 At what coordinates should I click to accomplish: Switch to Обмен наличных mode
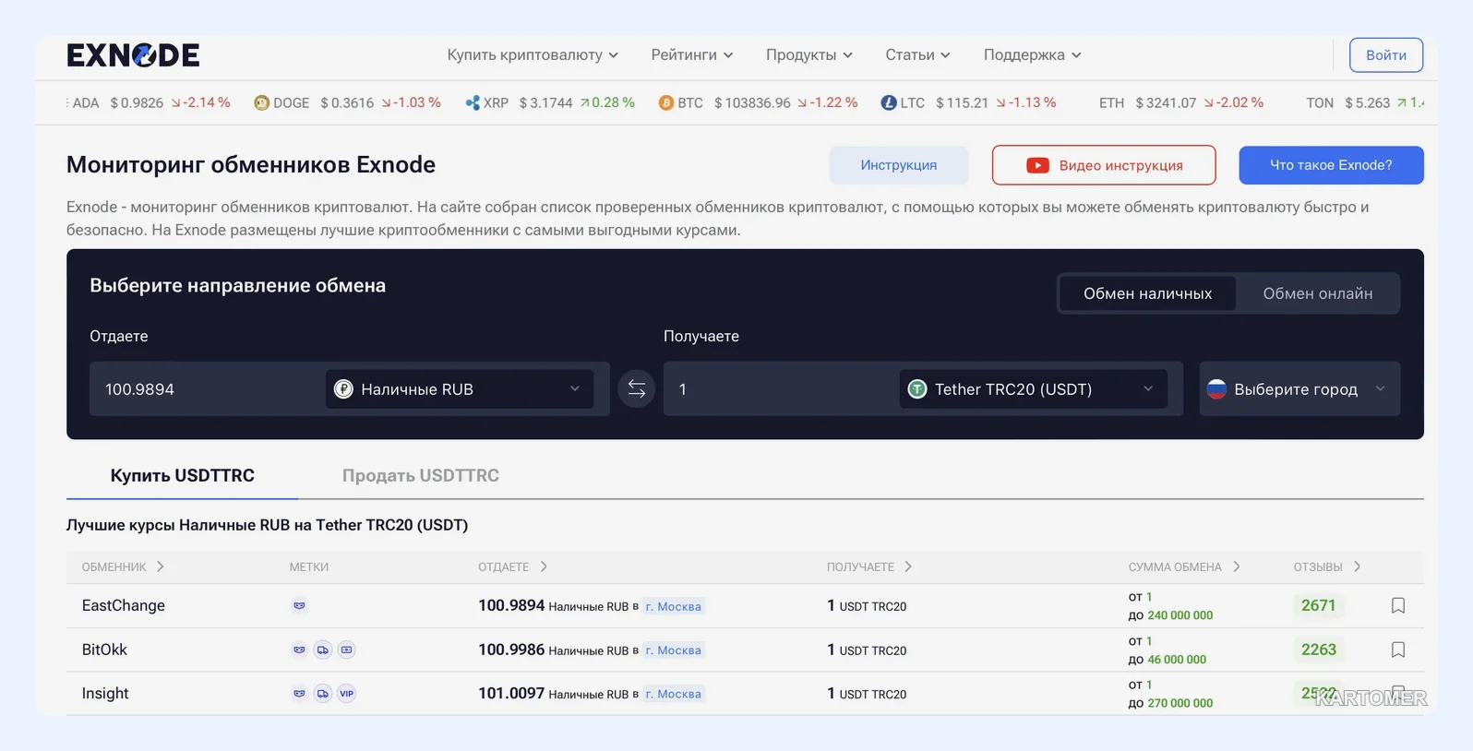[1147, 293]
